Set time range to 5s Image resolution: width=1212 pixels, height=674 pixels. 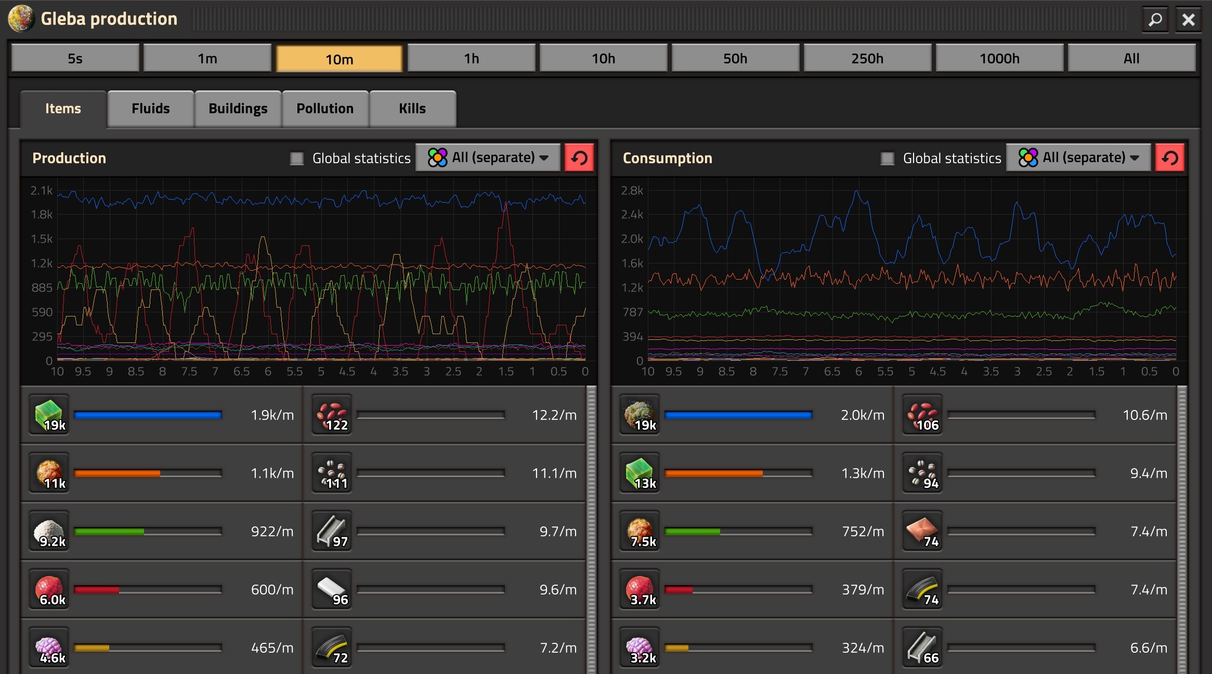point(75,58)
